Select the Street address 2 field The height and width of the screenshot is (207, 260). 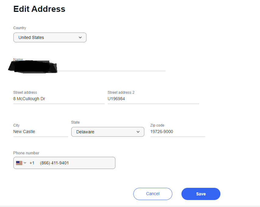[x=153, y=99]
